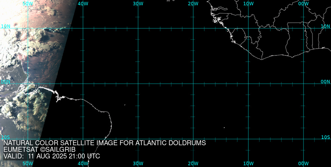
Task: Click the 50W longitude label along the top edge
Action: tap(28, 4)
